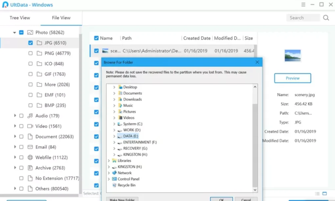Select the Recycle Bin icon in folder tree

point(114,185)
